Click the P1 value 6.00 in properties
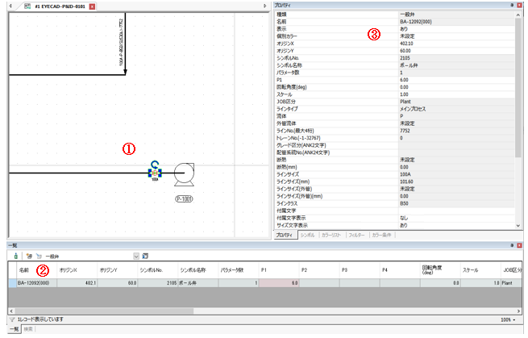The image size is (528, 338). [x=456, y=80]
